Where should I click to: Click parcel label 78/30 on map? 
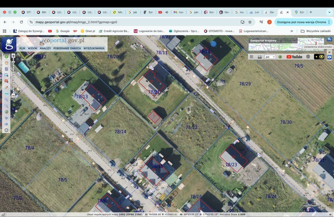tap(286, 122)
